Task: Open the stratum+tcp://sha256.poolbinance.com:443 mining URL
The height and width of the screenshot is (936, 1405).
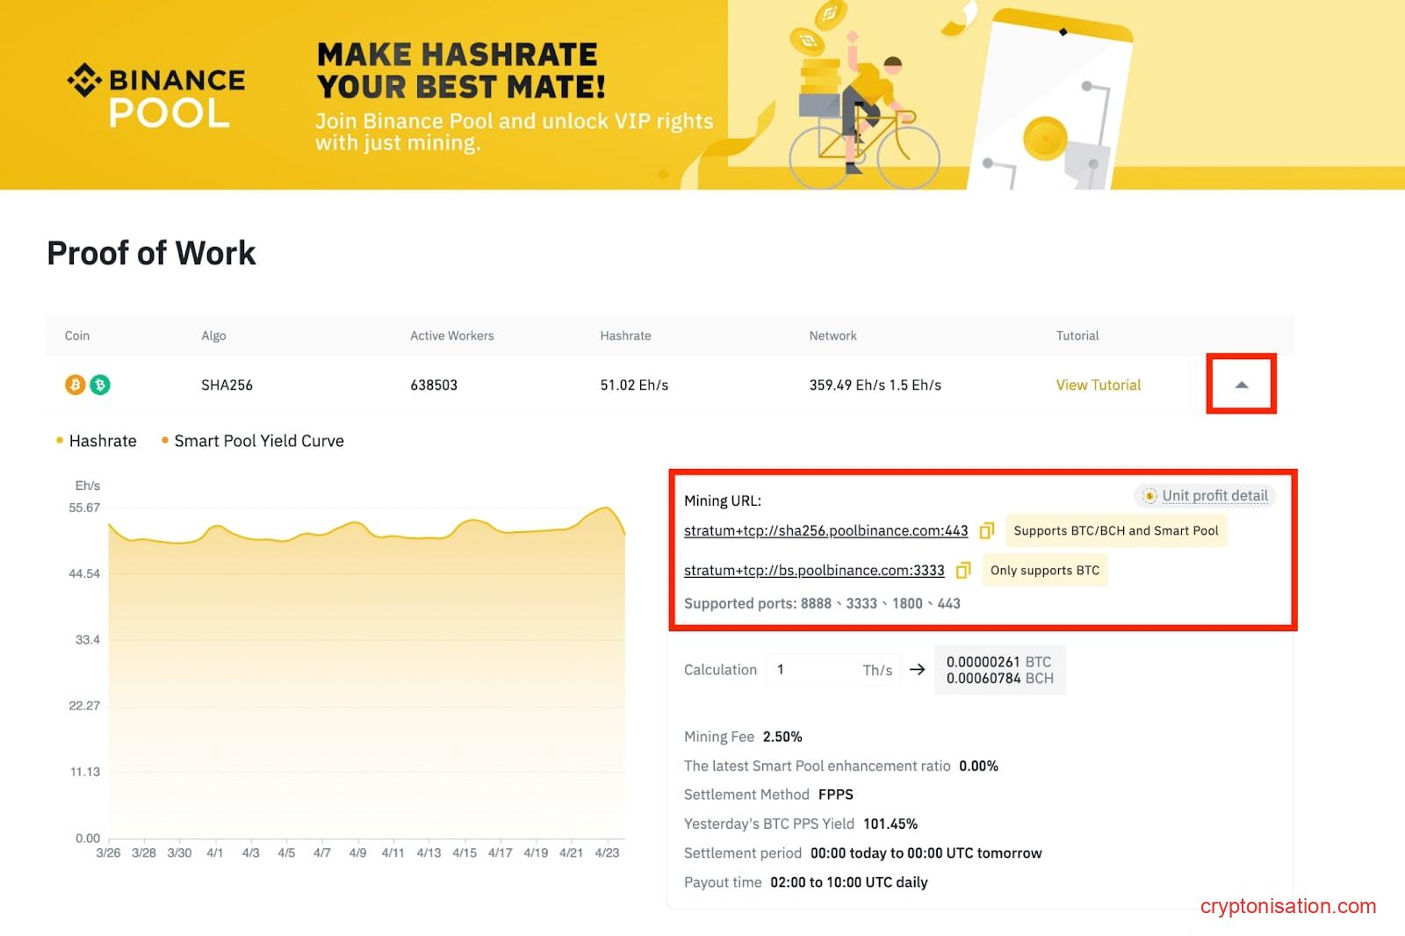Action: [825, 530]
